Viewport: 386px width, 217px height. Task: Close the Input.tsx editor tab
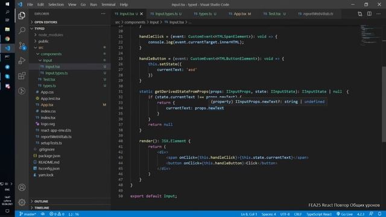point(142,14)
